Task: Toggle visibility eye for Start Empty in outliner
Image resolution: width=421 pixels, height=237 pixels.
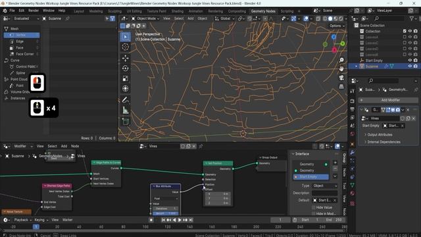Action: coord(410,61)
